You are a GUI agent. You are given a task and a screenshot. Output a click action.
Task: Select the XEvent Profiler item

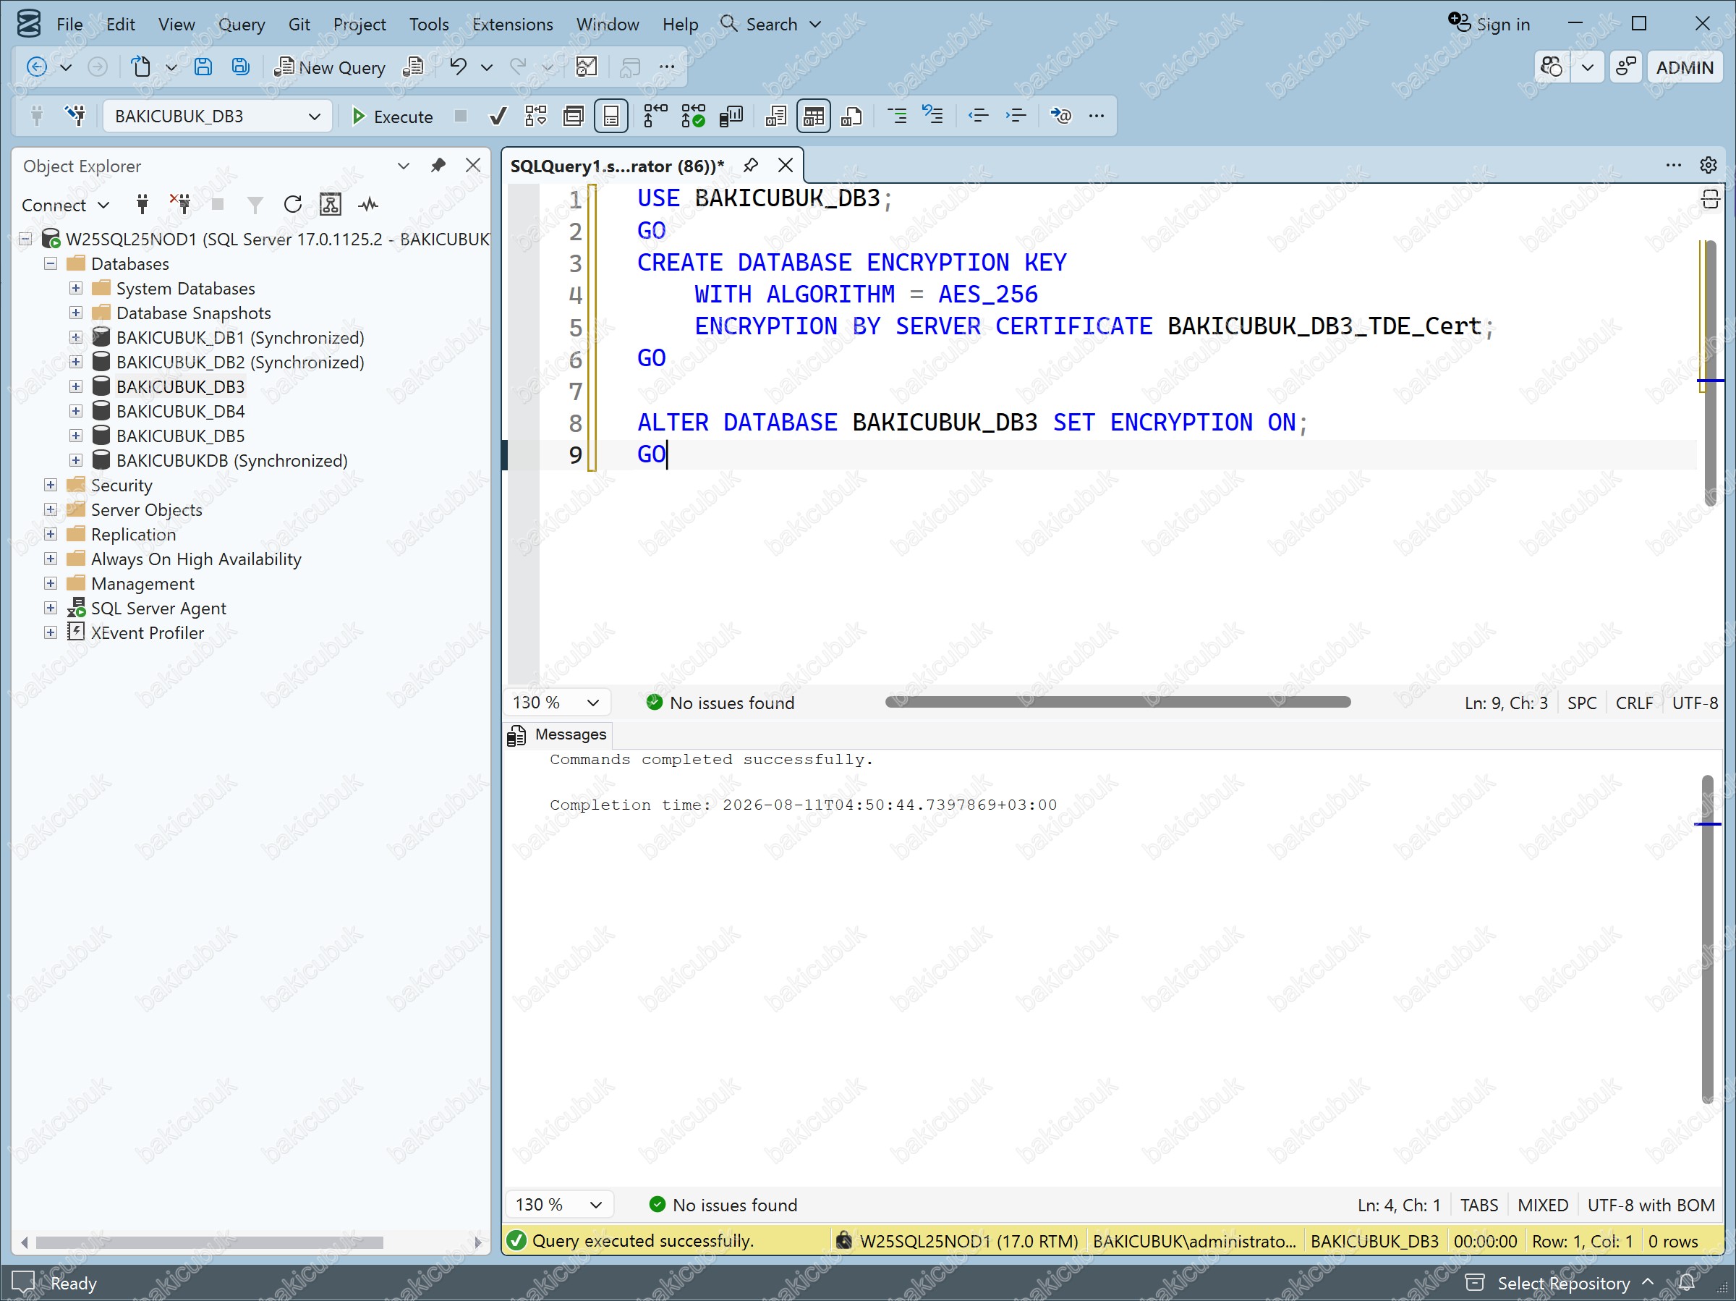coord(148,633)
